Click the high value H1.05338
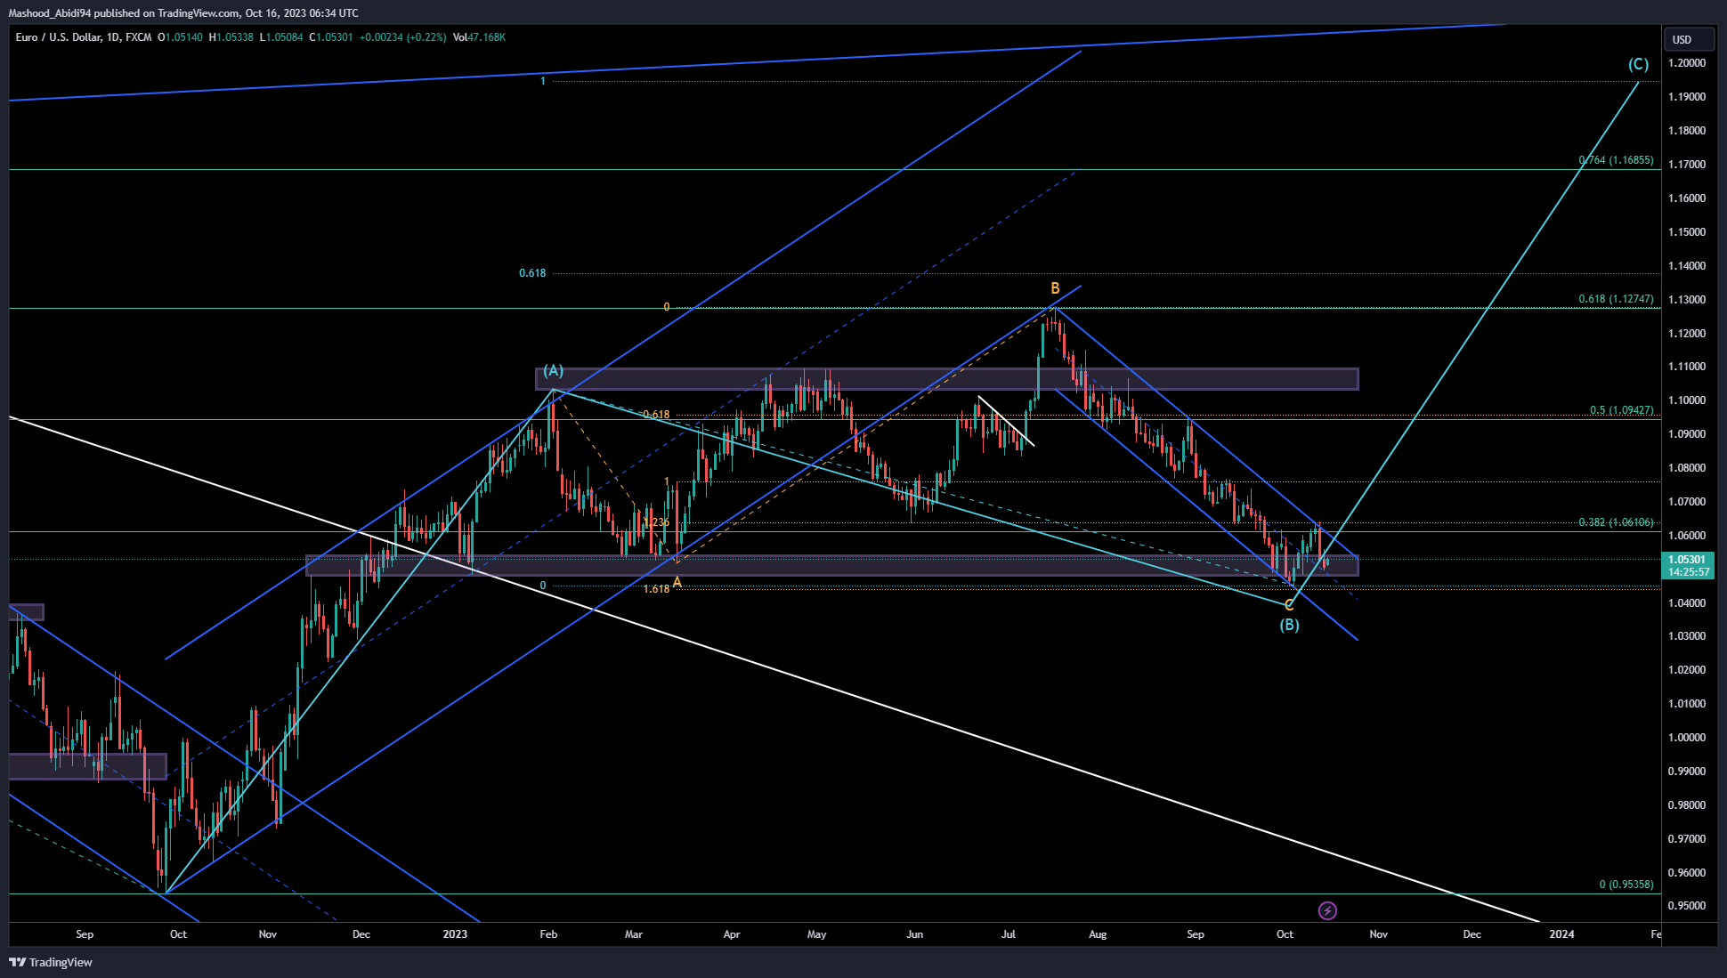 pyautogui.click(x=231, y=37)
